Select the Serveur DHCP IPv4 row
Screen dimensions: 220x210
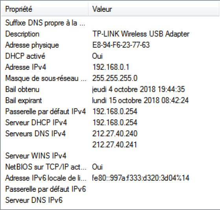point(110,123)
